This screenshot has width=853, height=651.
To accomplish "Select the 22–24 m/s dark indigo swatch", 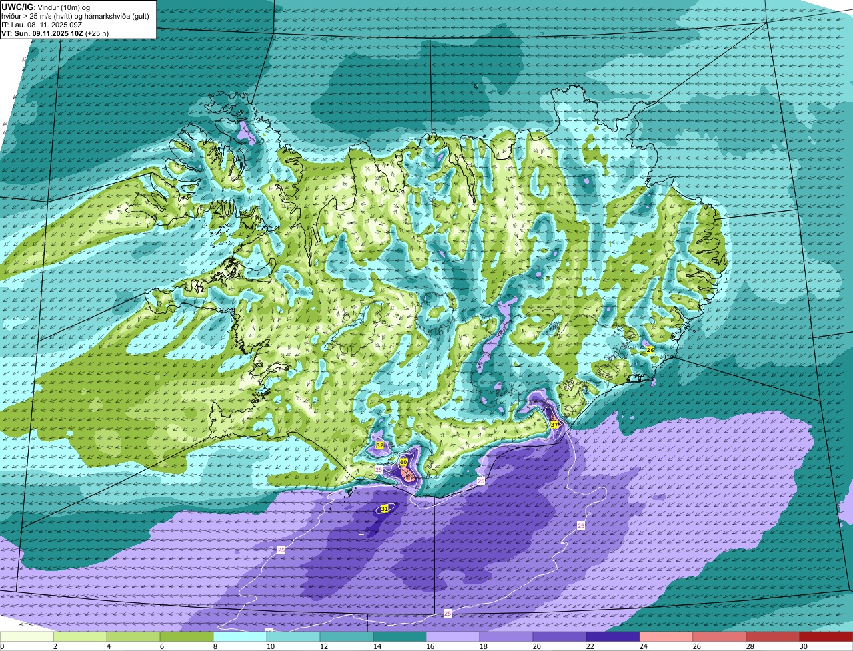I will pos(613,637).
